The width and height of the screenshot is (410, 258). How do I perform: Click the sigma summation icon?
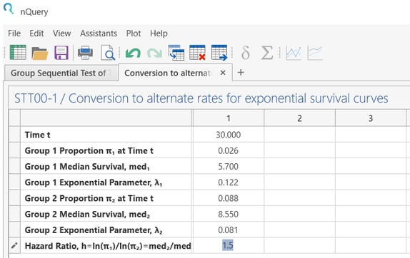[x=267, y=53]
